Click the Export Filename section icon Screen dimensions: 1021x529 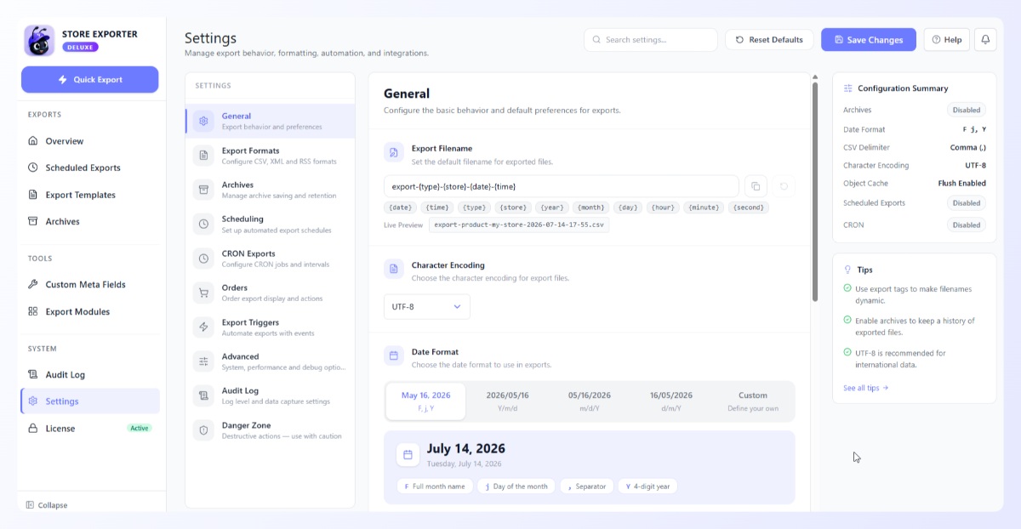[394, 153]
